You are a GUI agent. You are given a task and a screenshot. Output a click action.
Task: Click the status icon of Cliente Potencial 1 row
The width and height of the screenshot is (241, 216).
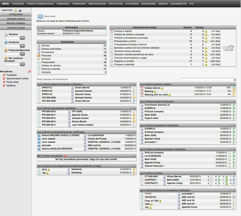(234, 166)
